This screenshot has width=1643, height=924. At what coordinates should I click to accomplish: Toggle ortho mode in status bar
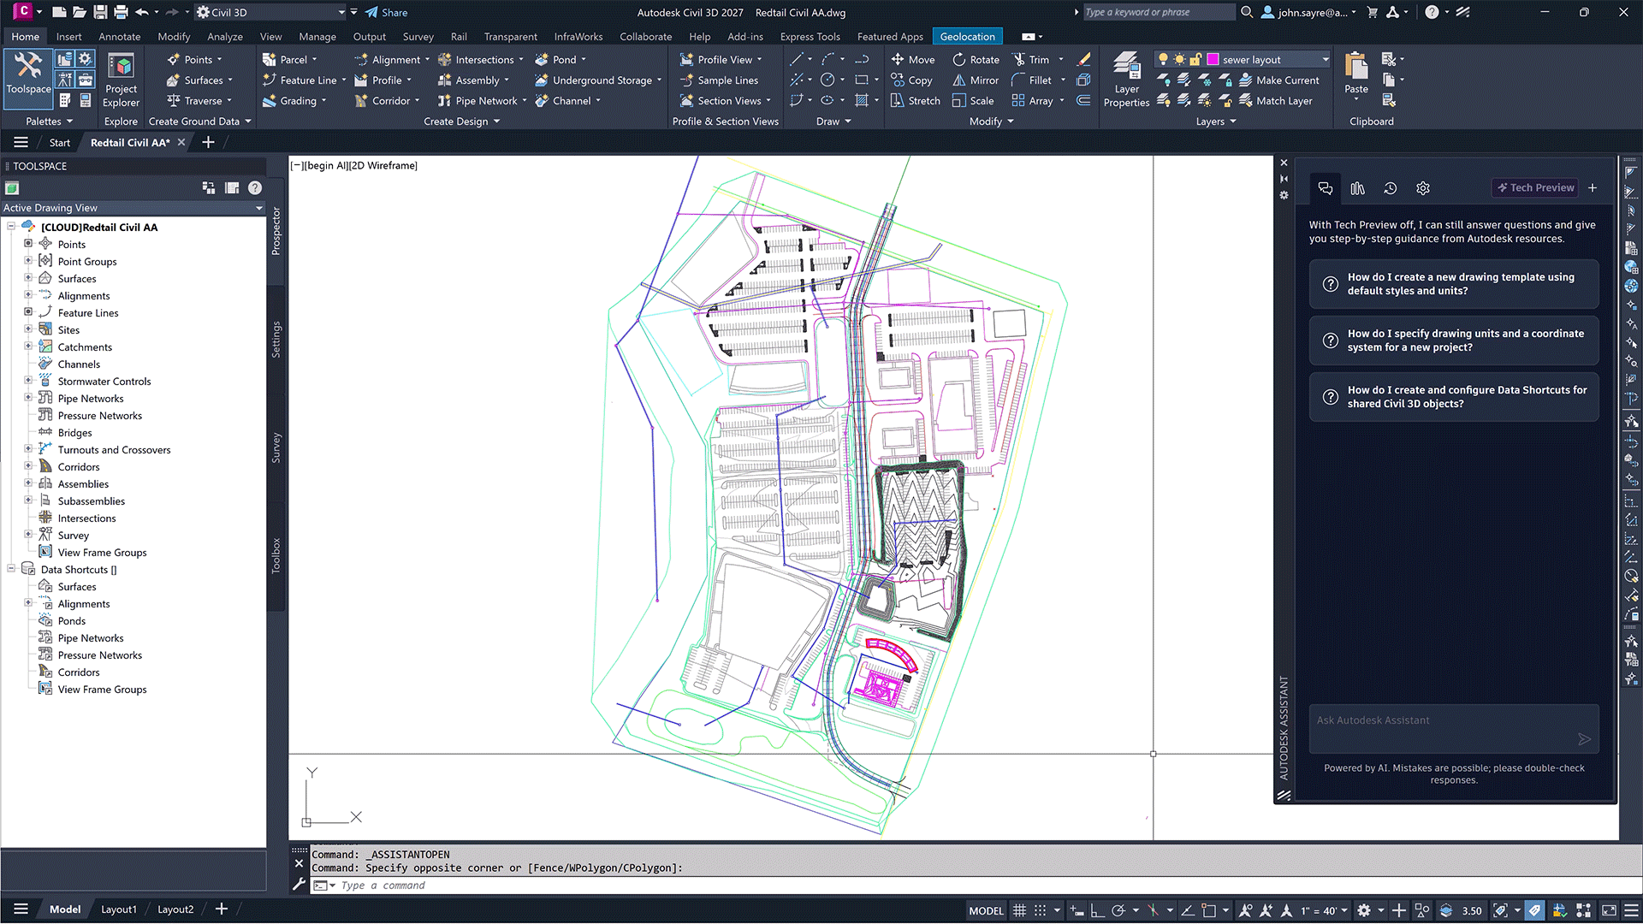pos(1097,910)
